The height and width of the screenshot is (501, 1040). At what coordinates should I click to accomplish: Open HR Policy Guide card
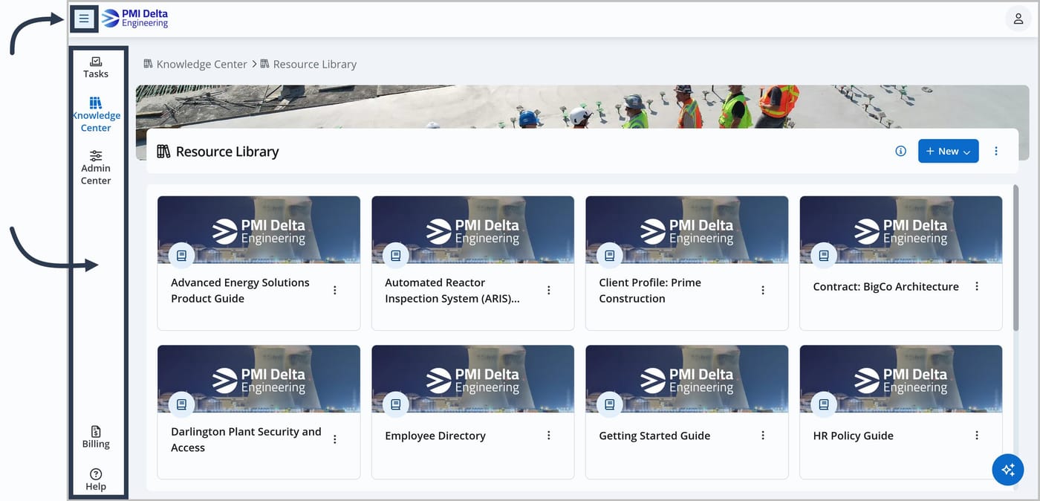(x=901, y=412)
